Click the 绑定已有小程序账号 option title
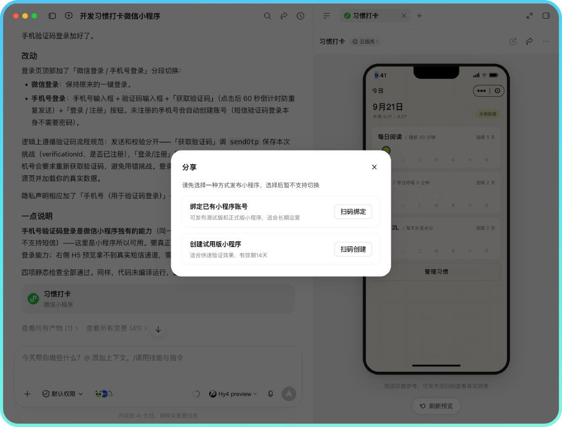Screen dimensions: 562x427 (219, 206)
